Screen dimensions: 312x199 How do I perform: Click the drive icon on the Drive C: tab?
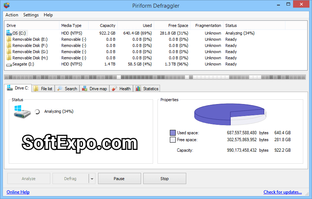click(x=10, y=88)
